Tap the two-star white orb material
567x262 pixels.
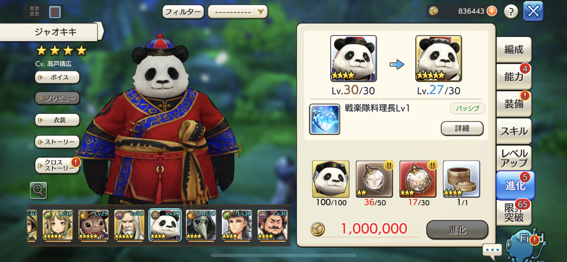click(374, 179)
